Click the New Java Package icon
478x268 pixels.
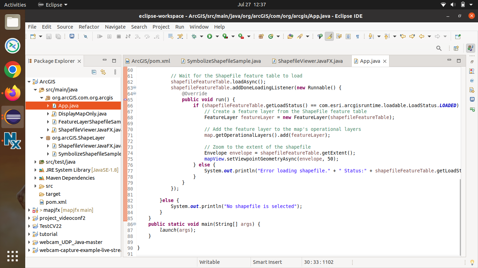coord(261,36)
